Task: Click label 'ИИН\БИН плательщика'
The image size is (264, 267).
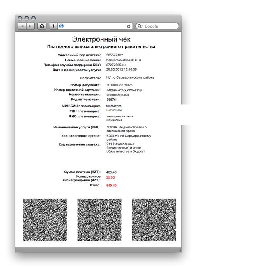Action: pos(81,106)
